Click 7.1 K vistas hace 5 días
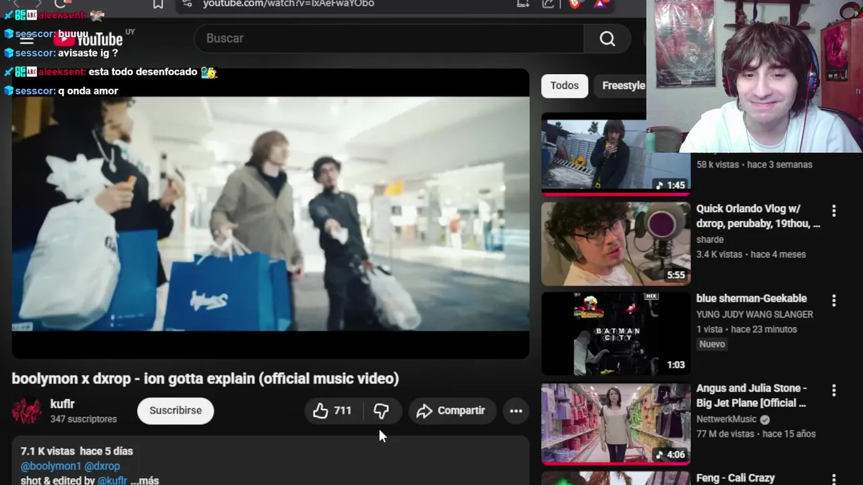Screen dimensions: 863x485 coord(77,451)
